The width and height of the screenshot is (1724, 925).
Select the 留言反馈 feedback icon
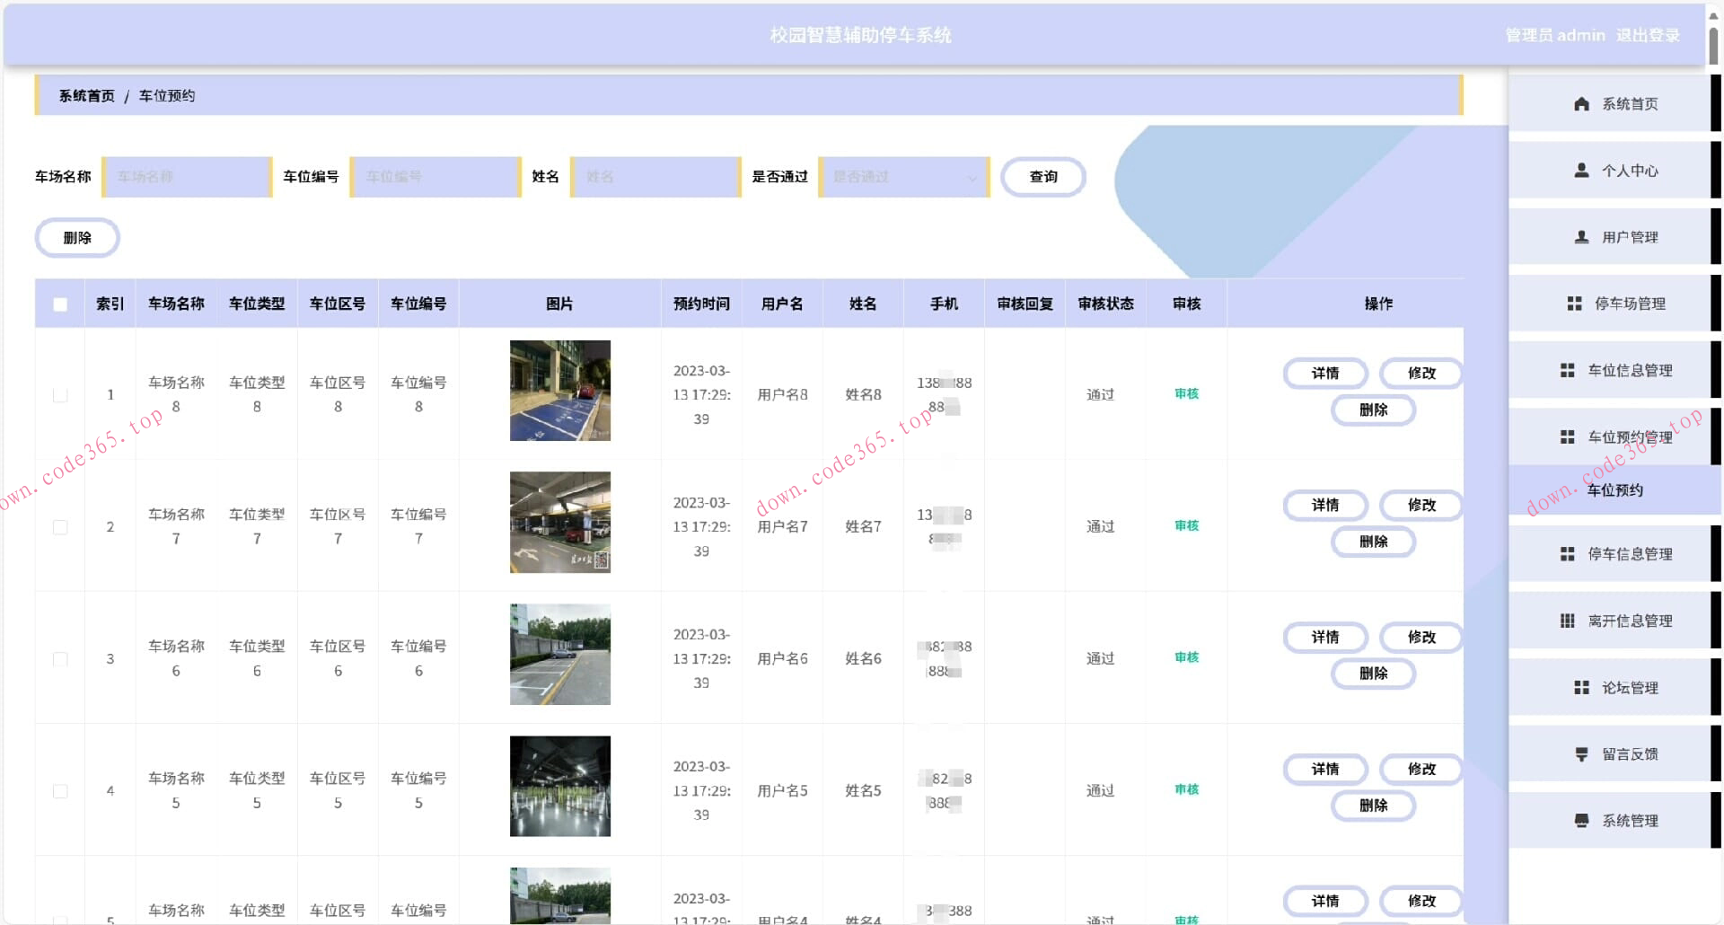coord(1581,753)
